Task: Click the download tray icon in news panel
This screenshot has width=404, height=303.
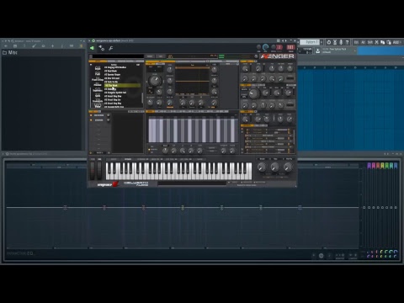Action: click(x=317, y=50)
